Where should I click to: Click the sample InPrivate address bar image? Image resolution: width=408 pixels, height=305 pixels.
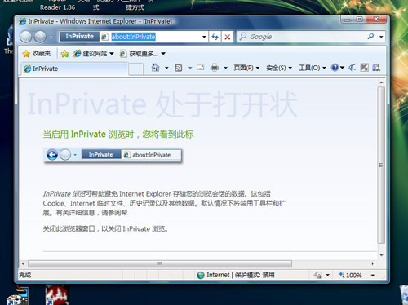(113, 155)
